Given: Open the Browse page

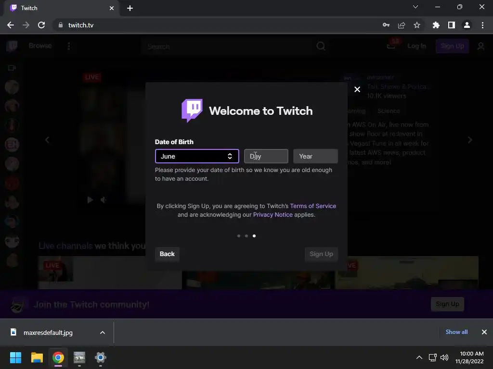Looking at the screenshot, I should (40, 46).
